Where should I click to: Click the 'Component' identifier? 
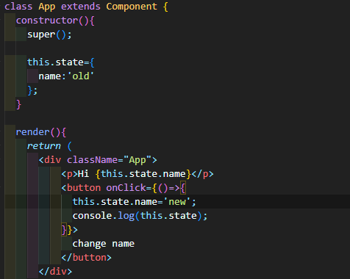[x=132, y=7]
